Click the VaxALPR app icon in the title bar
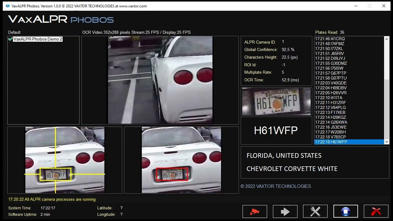The height and width of the screenshot is (221, 393). (8, 6)
